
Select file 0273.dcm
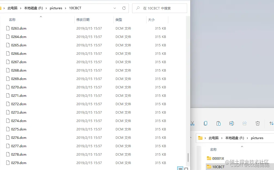click(19, 112)
